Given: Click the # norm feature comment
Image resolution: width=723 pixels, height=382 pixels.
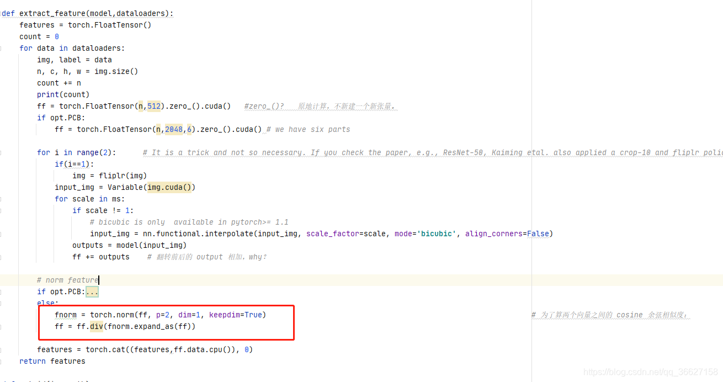Looking at the screenshot, I should point(67,279).
